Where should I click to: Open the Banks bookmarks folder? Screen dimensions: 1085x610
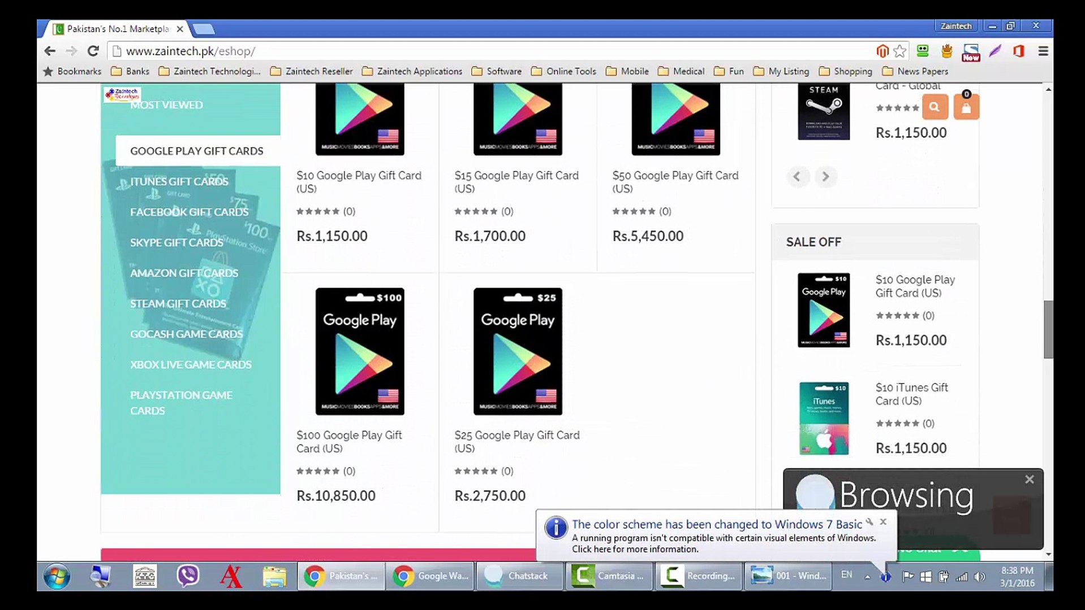point(131,71)
